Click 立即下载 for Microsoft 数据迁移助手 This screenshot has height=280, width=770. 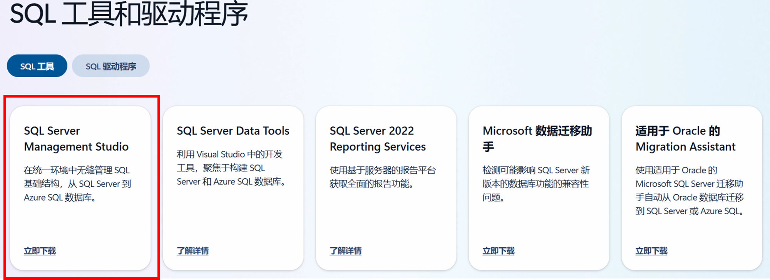pos(499,251)
